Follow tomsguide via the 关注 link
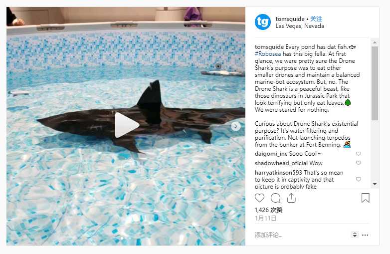Image resolution: width=390 pixels, height=254 pixels. pos(316,19)
